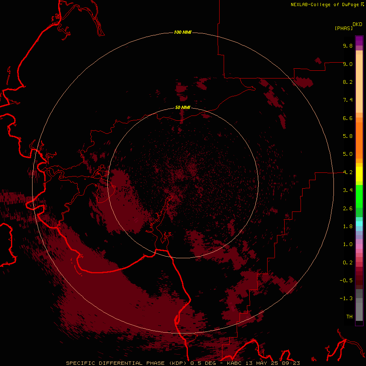The image size is (366, 366).
Task: Pick the pink band near 1.0 on the color scale
Action: click(359, 246)
